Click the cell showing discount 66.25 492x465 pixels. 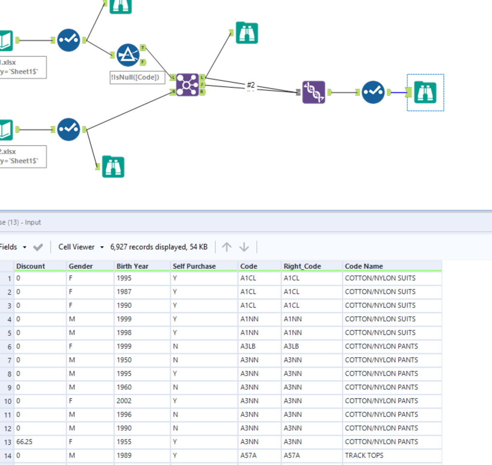click(x=24, y=441)
